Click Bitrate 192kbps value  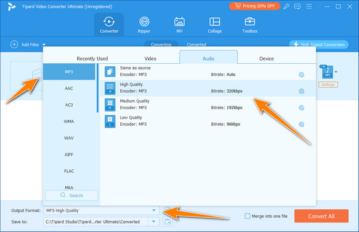pos(235,107)
